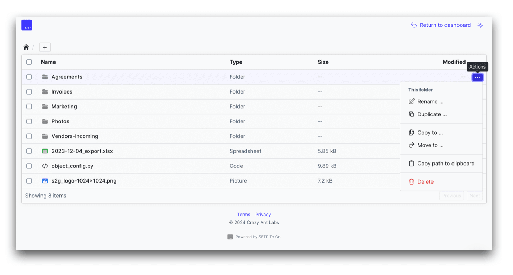
Task: Select Duplicate in the actions menu
Action: (x=432, y=114)
